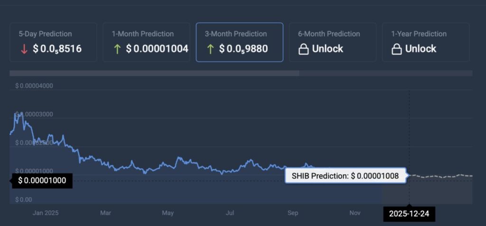Click the lock icon in 1-Year Prediction
This screenshot has height=226, width=486.
click(x=396, y=49)
